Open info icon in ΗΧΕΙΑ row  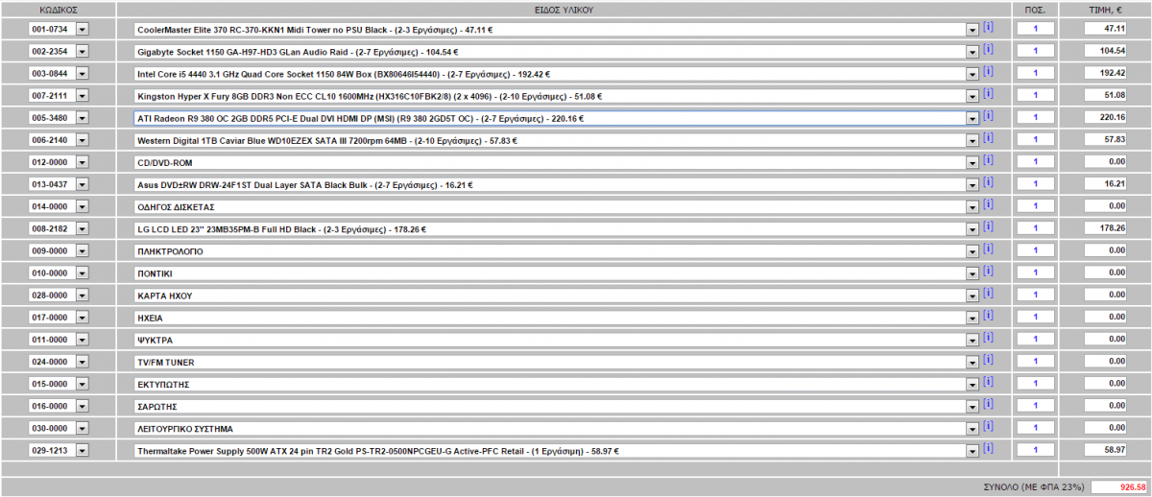pos(988,315)
